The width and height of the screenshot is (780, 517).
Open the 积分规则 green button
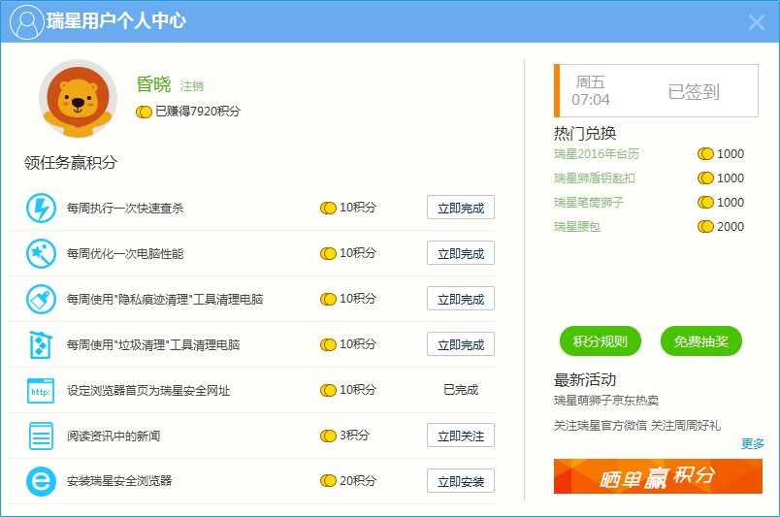pyautogui.click(x=601, y=341)
